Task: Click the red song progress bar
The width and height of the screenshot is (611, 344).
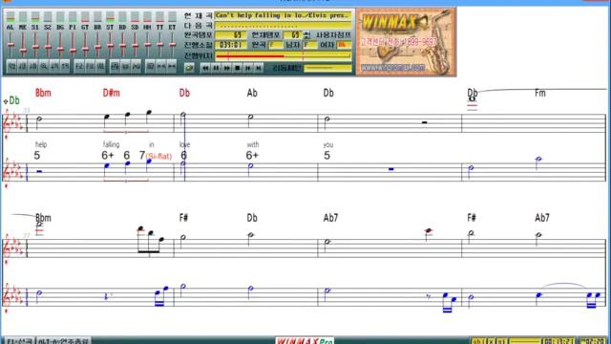Action: [x=283, y=56]
